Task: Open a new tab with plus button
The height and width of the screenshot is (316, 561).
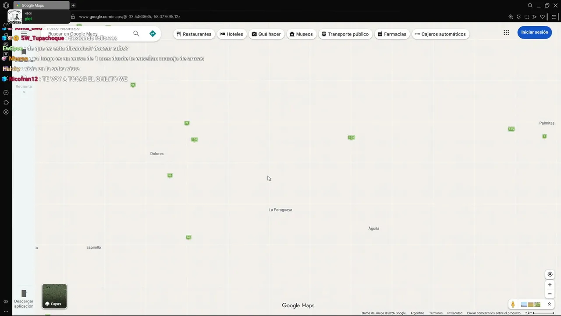Action: click(73, 5)
